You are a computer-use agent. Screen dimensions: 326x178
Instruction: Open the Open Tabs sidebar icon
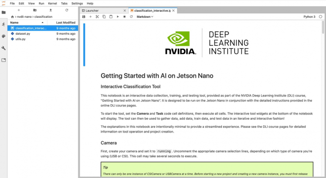(3, 60)
